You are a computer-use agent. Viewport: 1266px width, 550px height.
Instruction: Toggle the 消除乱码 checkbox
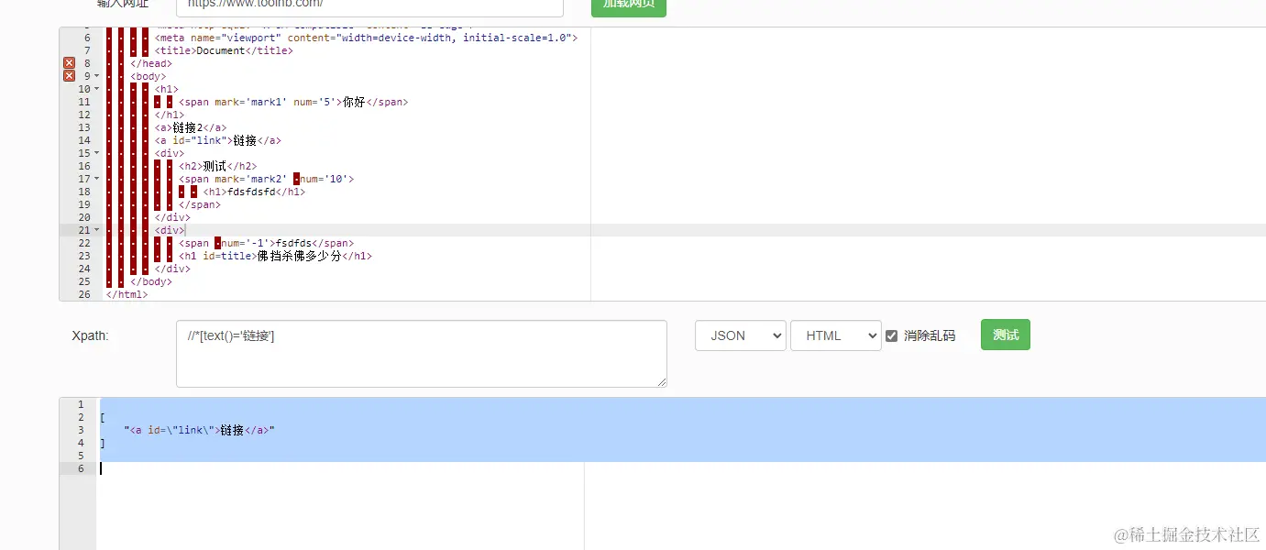(x=891, y=335)
